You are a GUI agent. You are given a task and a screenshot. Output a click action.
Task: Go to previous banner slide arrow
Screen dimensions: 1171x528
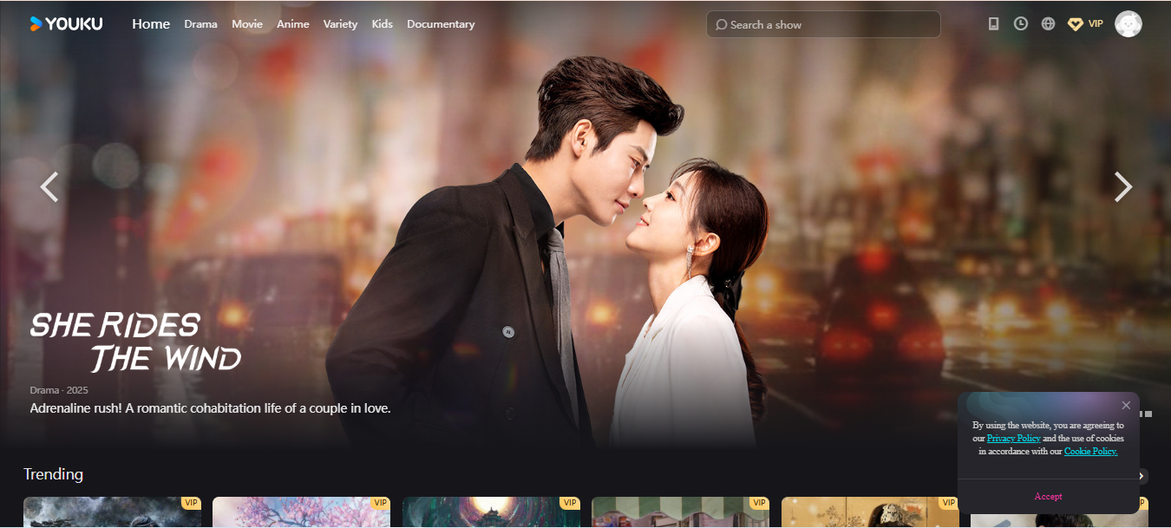(49, 186)
